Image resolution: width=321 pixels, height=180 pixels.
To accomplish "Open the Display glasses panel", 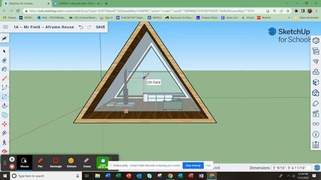I will [315, 124].
